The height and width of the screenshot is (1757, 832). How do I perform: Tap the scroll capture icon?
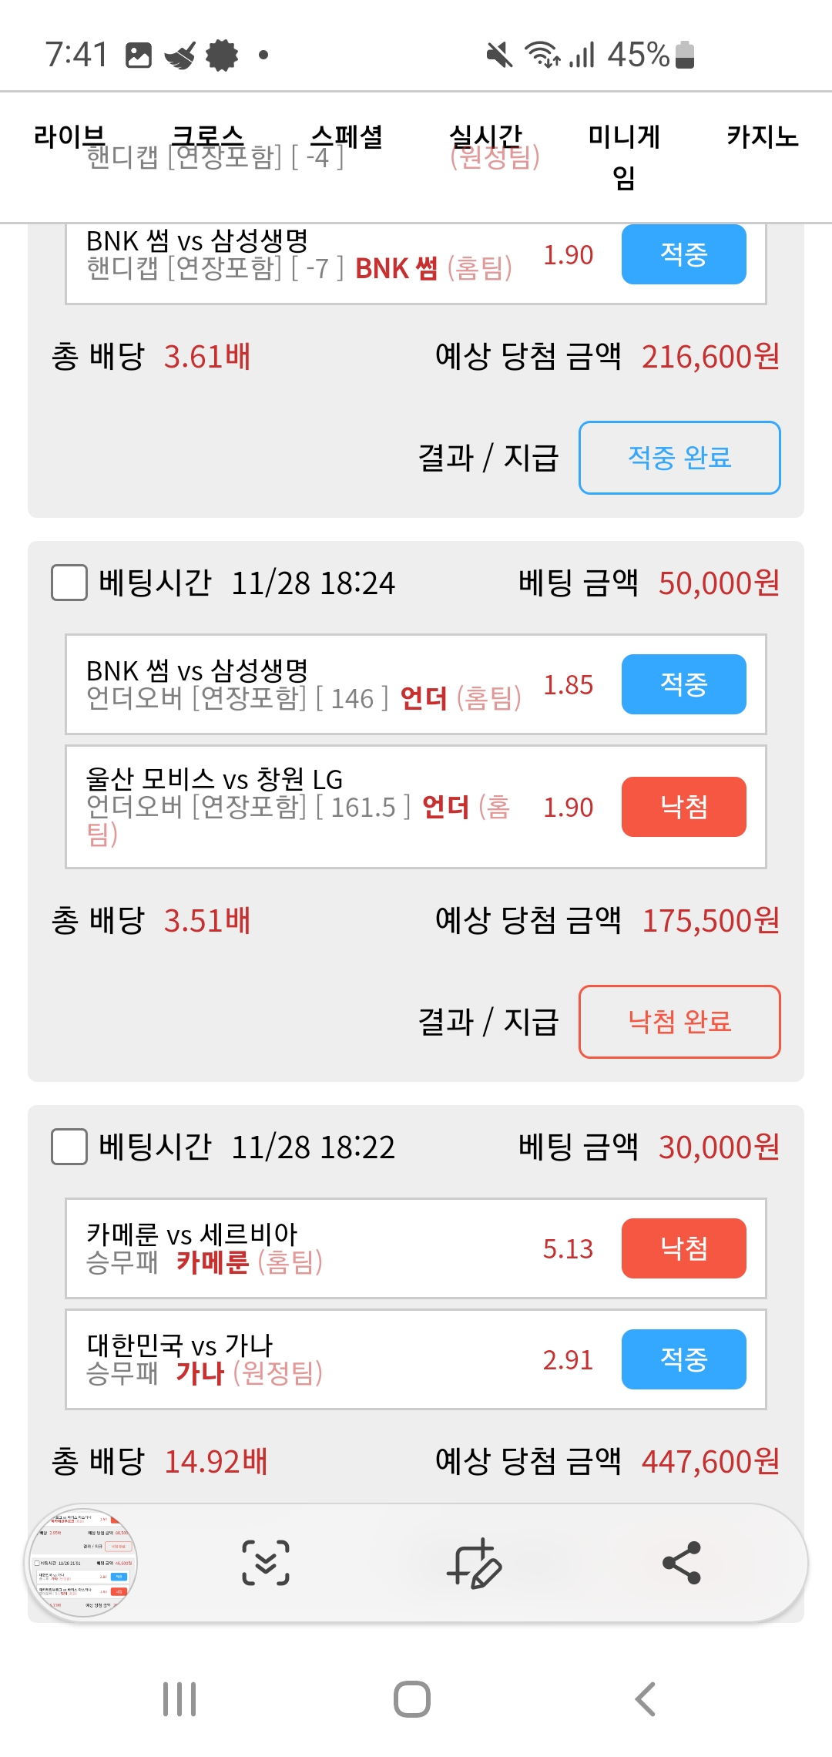tap(266, 1563)
